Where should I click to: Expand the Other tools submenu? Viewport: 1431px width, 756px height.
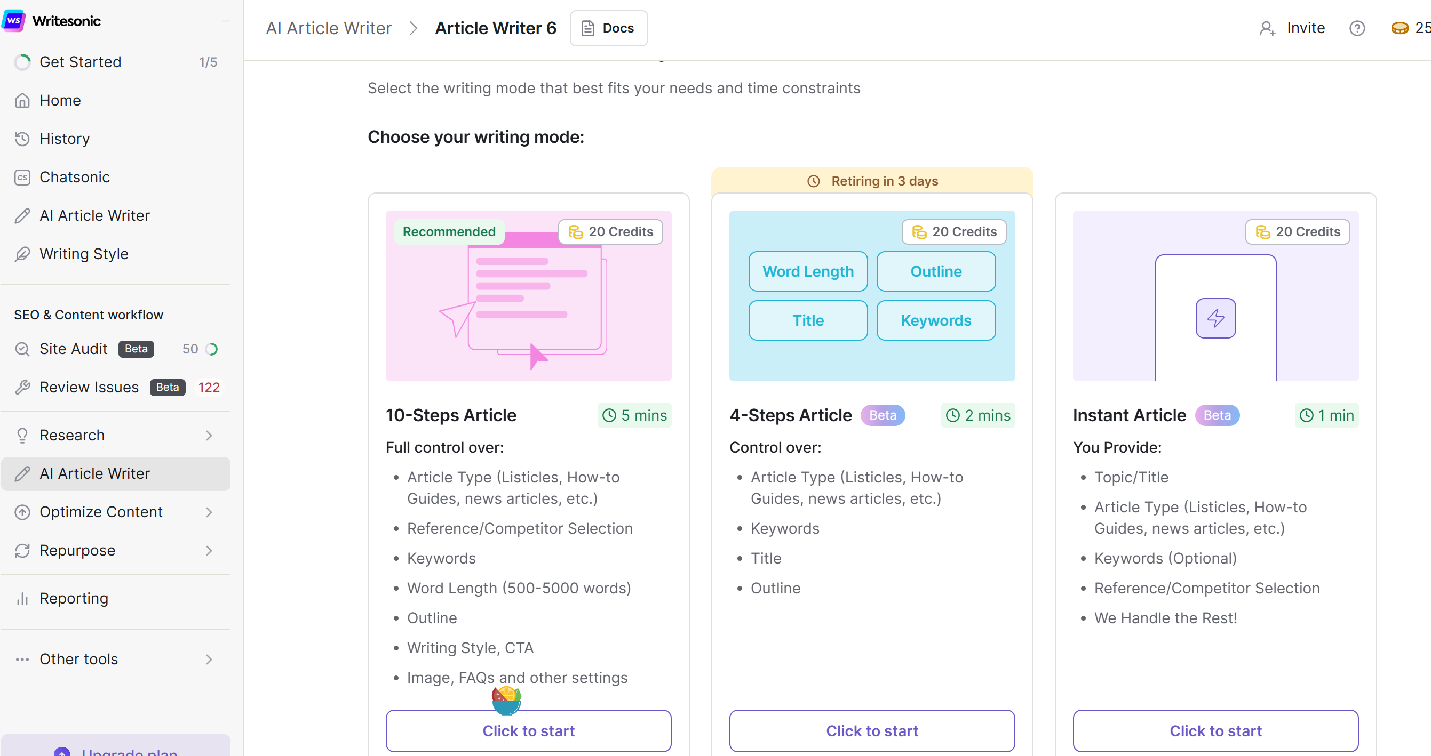click(x=209, y=660)
